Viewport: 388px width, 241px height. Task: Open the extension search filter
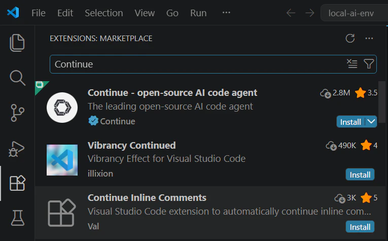(x=369, y=64)
